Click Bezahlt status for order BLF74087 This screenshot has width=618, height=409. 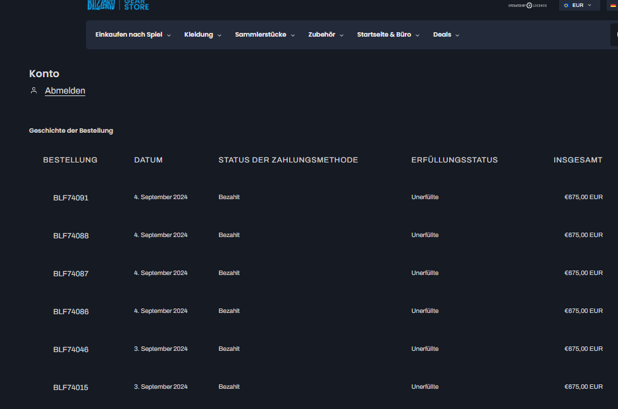[229, 272]
